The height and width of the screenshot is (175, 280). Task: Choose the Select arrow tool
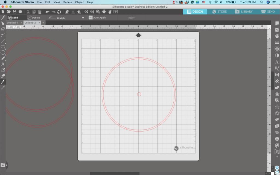3,24
